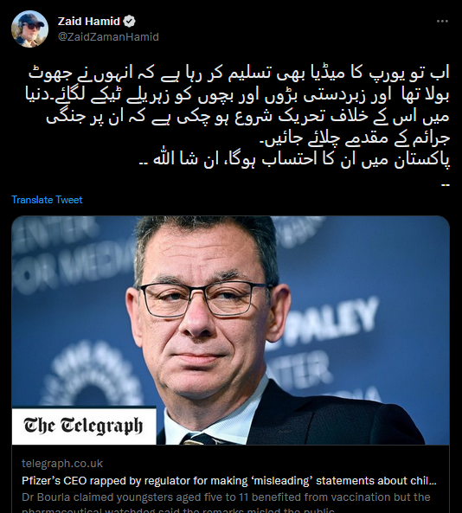Click the Urdu tweet line beginning with پاکستان
The width and height of the screenshot is (462, 513).
(294, 161)
